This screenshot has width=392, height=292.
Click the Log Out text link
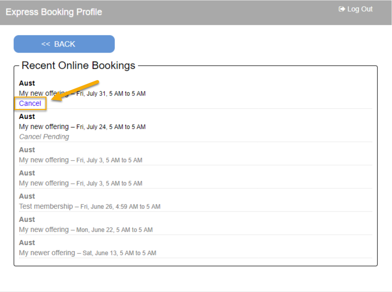[360, 9]
